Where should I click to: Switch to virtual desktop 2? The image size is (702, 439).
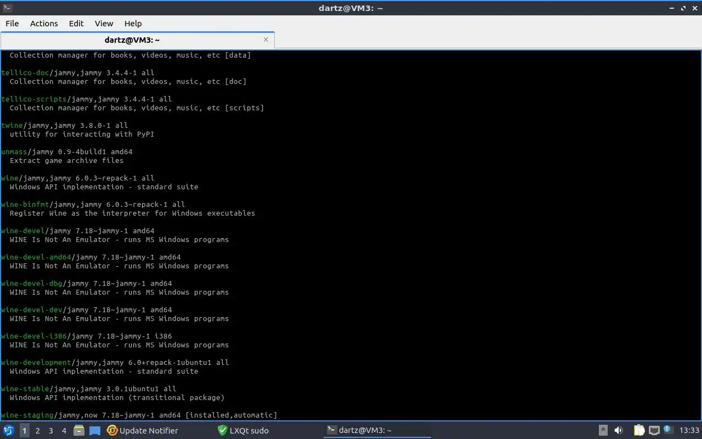(x=37, y=431)
